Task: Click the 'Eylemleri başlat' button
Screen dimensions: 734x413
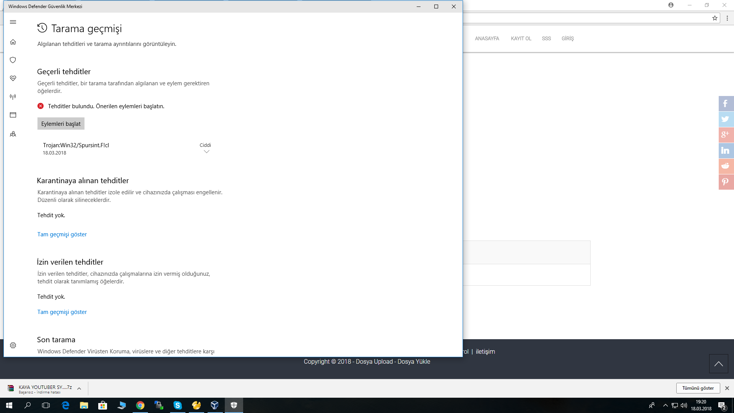Action: pos(61,124)
